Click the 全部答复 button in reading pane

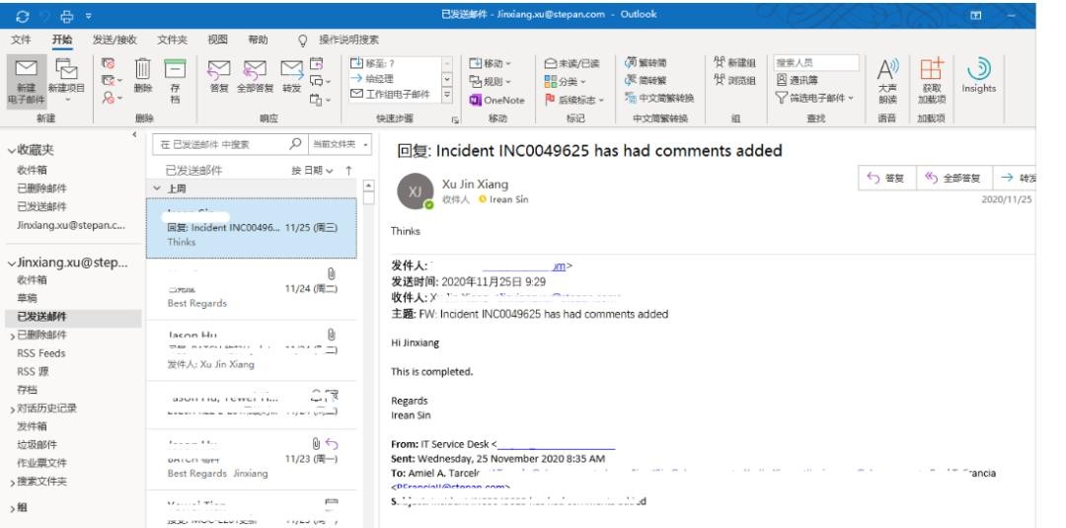tap(954, 178)
